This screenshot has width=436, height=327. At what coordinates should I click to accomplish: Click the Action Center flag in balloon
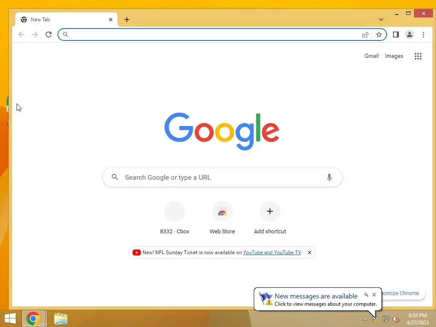tap(266, 298)
